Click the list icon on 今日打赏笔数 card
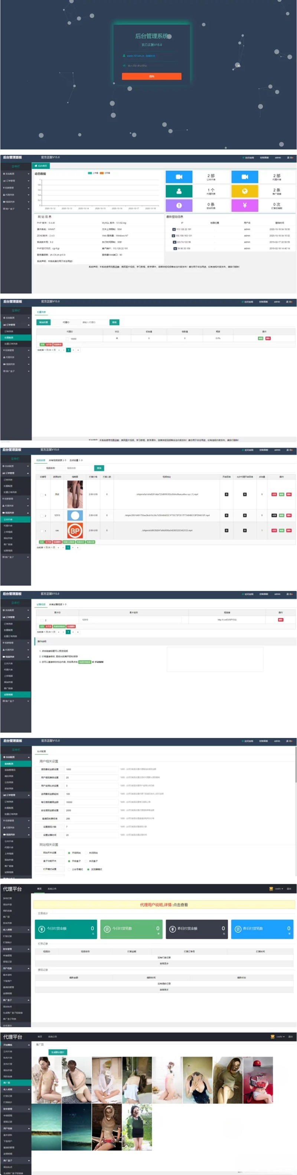This screenshot has height=1175, width=297. click(108, 929)
